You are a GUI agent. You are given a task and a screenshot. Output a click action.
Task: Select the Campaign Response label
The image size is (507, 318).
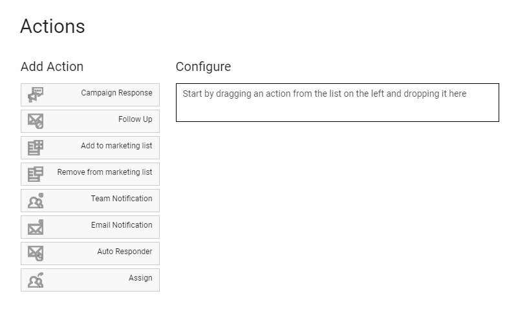[116, 93]
